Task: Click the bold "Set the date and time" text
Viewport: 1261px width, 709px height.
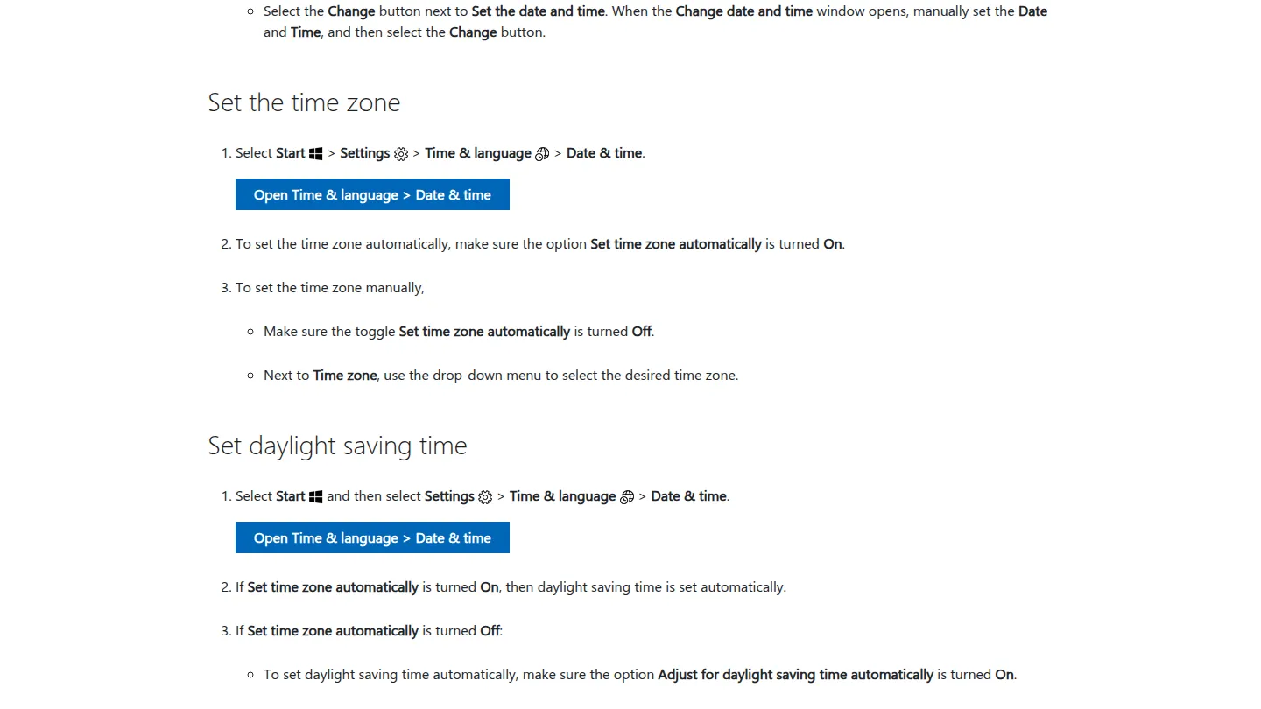Action: click(539, 11)
